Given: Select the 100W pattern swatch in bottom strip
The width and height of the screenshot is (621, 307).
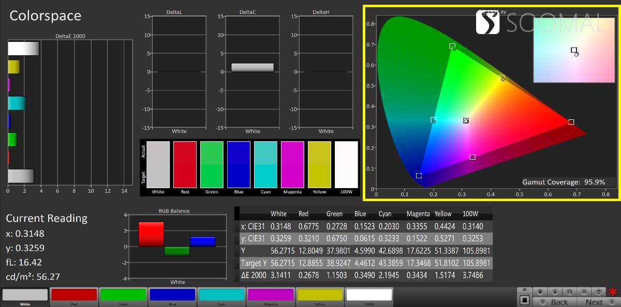Looking at the screenshot, I should [x=369, y=295].
